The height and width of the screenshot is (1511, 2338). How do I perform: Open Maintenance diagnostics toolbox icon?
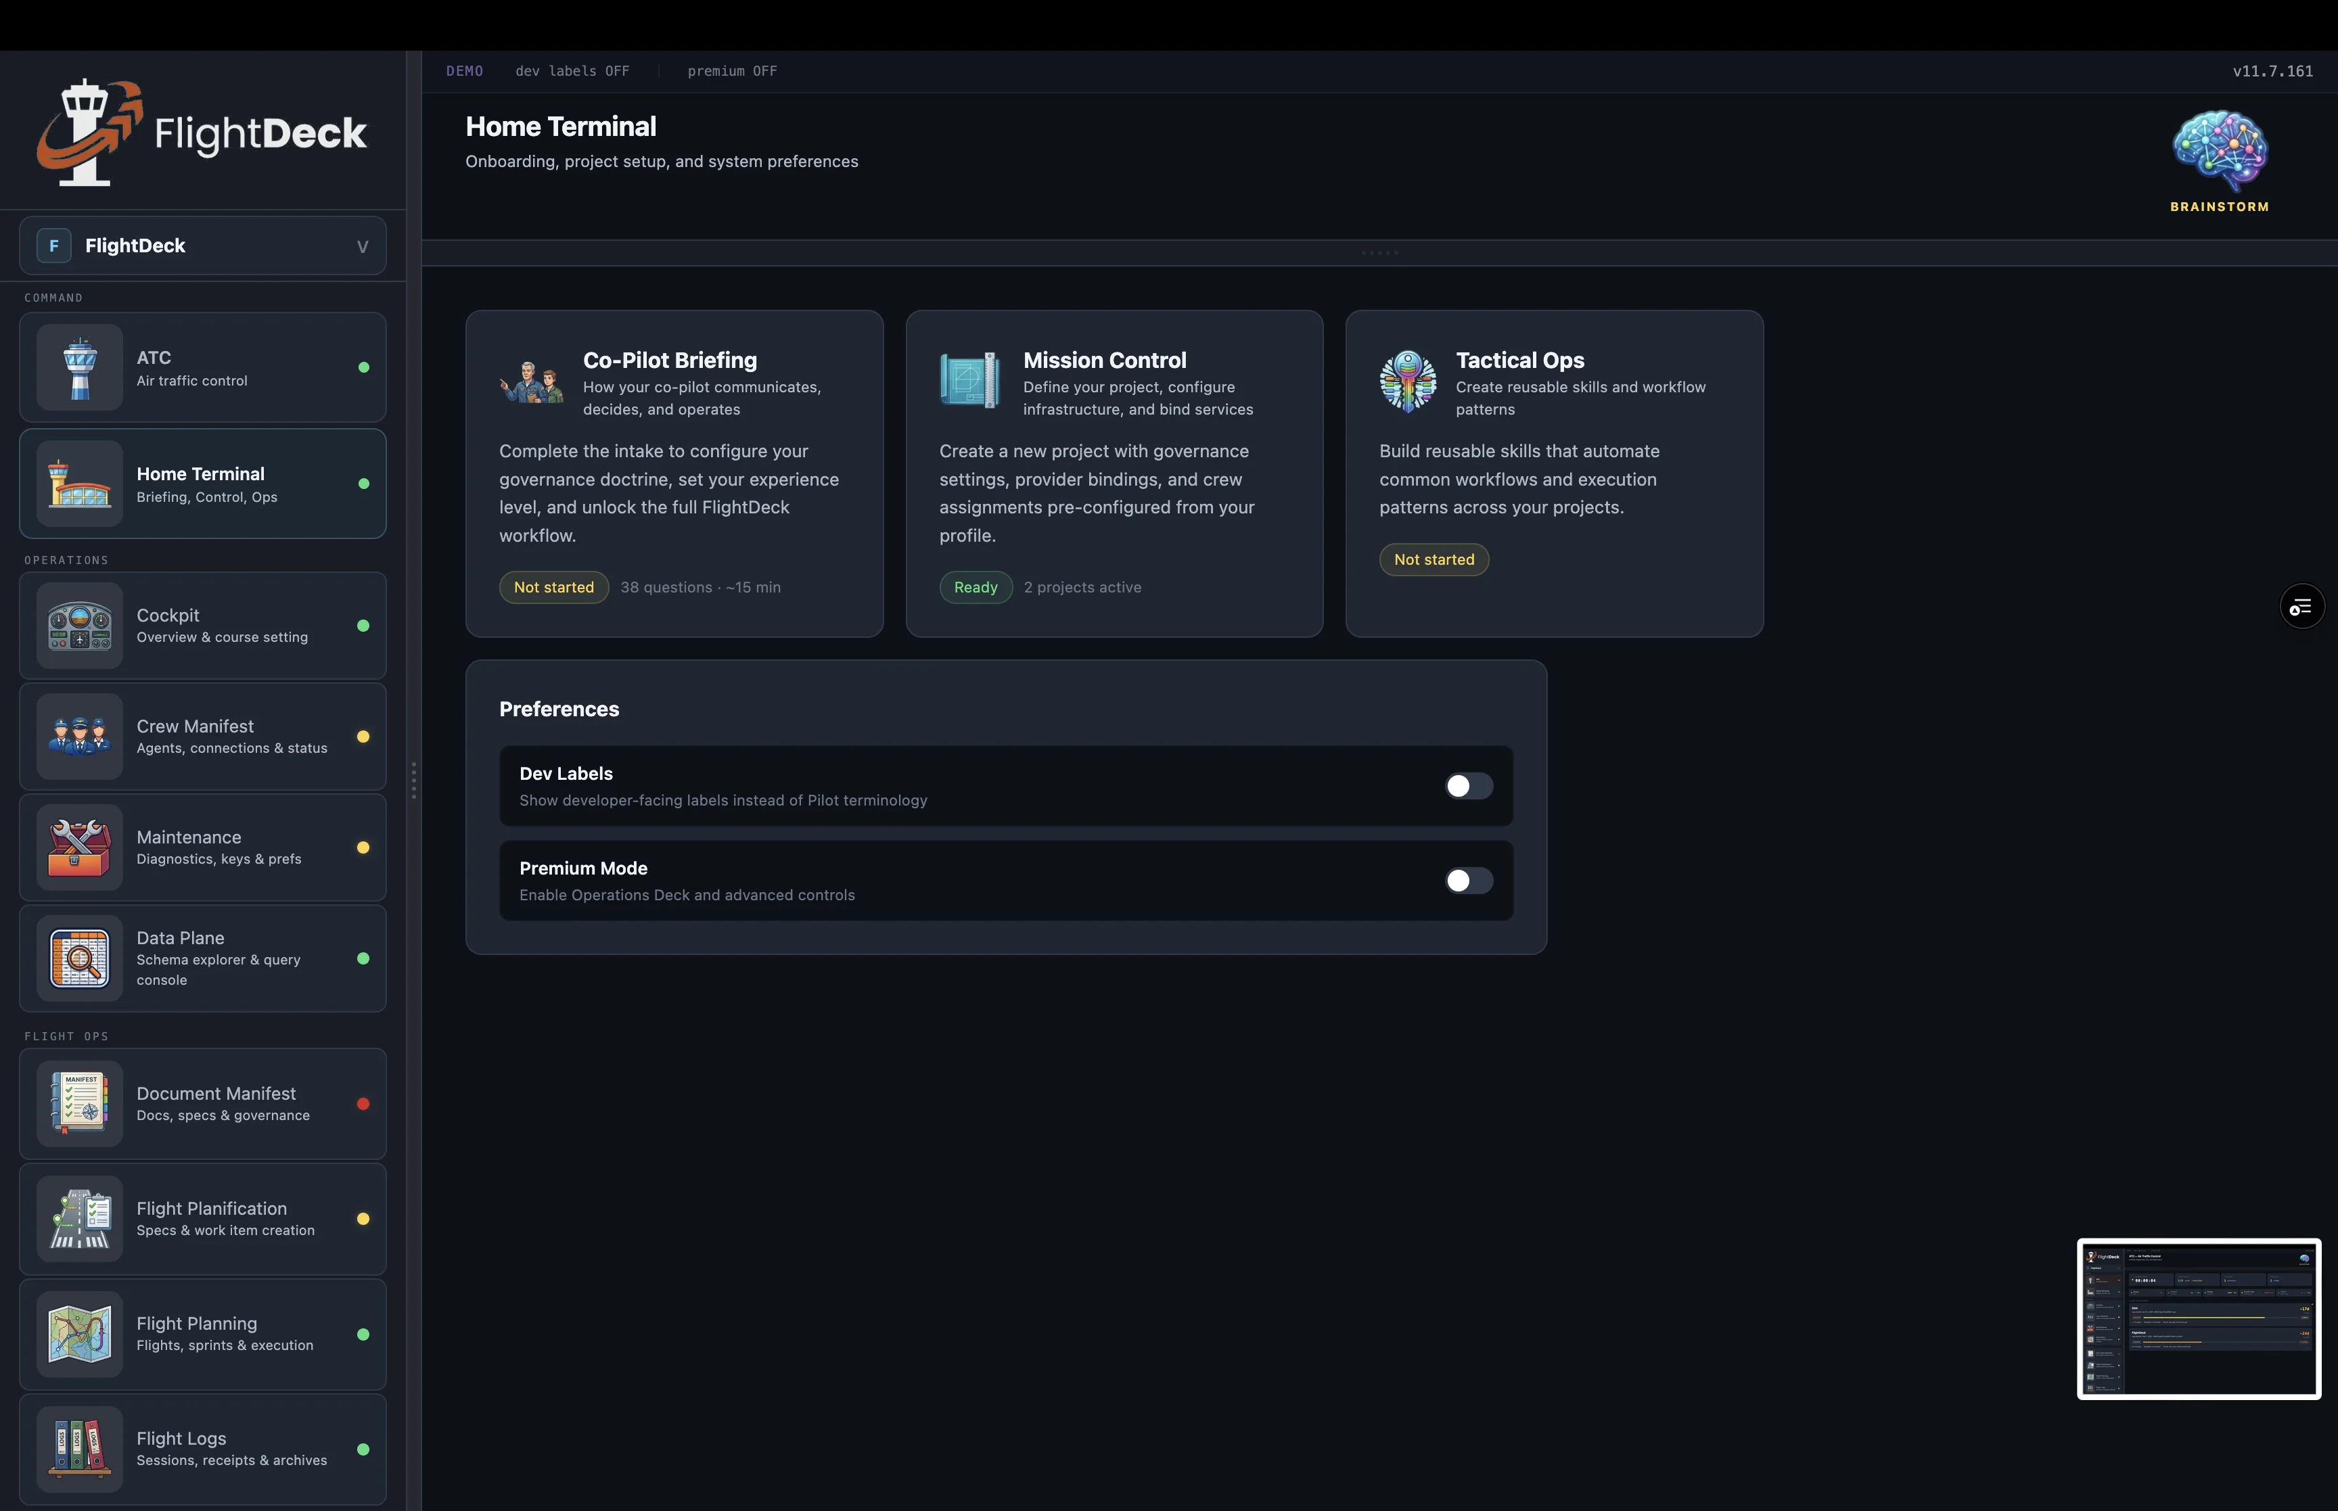point(79,847)
